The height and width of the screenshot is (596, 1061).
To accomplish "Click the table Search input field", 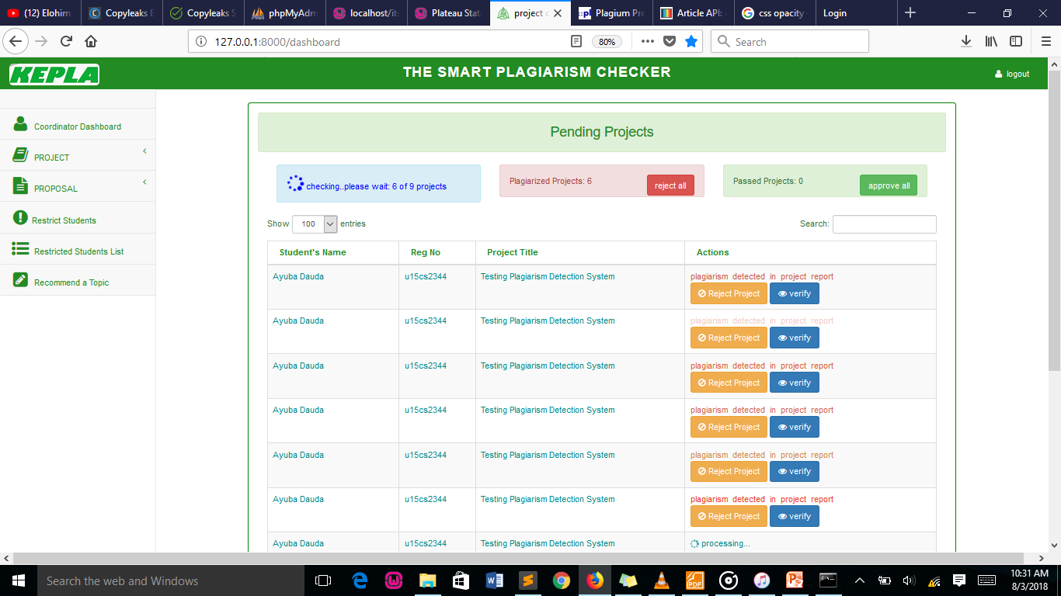I will [x=884, y=223].
